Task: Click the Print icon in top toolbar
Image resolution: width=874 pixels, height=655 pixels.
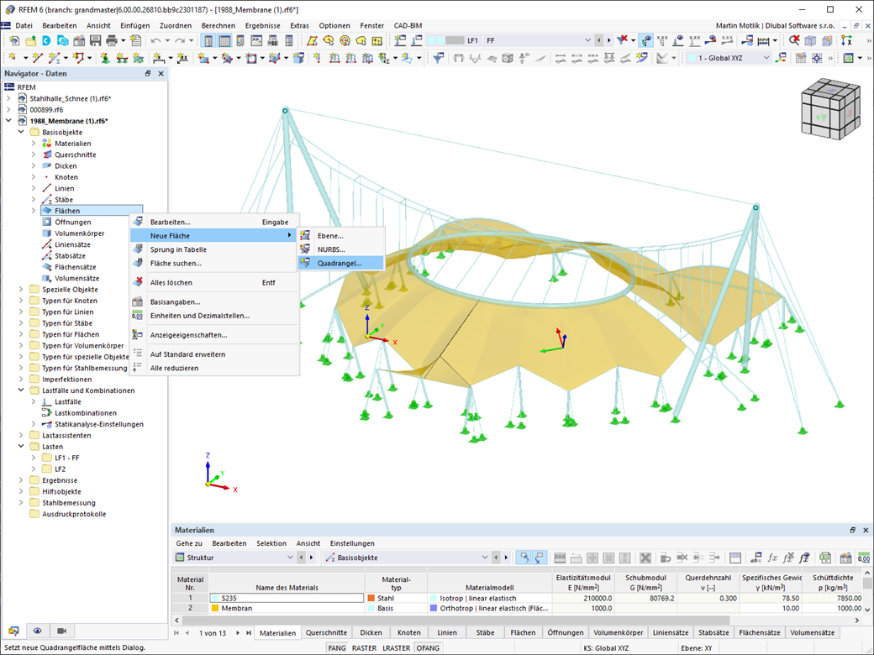Action: point(112,40)
